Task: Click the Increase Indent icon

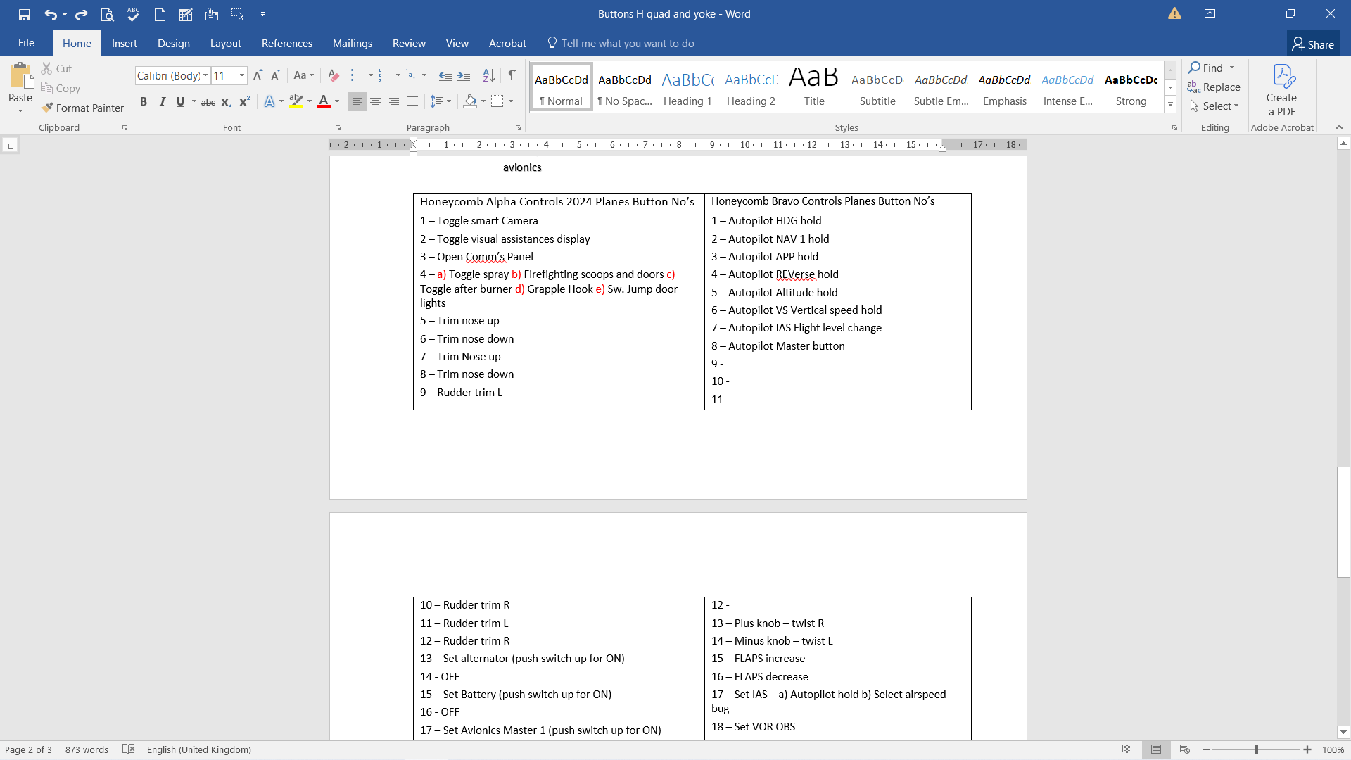Action: (x=464, y=75)
